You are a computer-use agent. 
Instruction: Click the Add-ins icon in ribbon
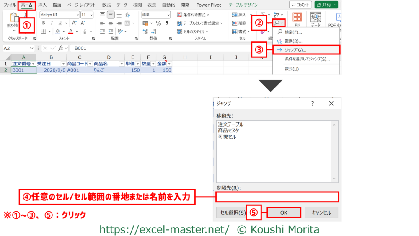pos(297,19)
